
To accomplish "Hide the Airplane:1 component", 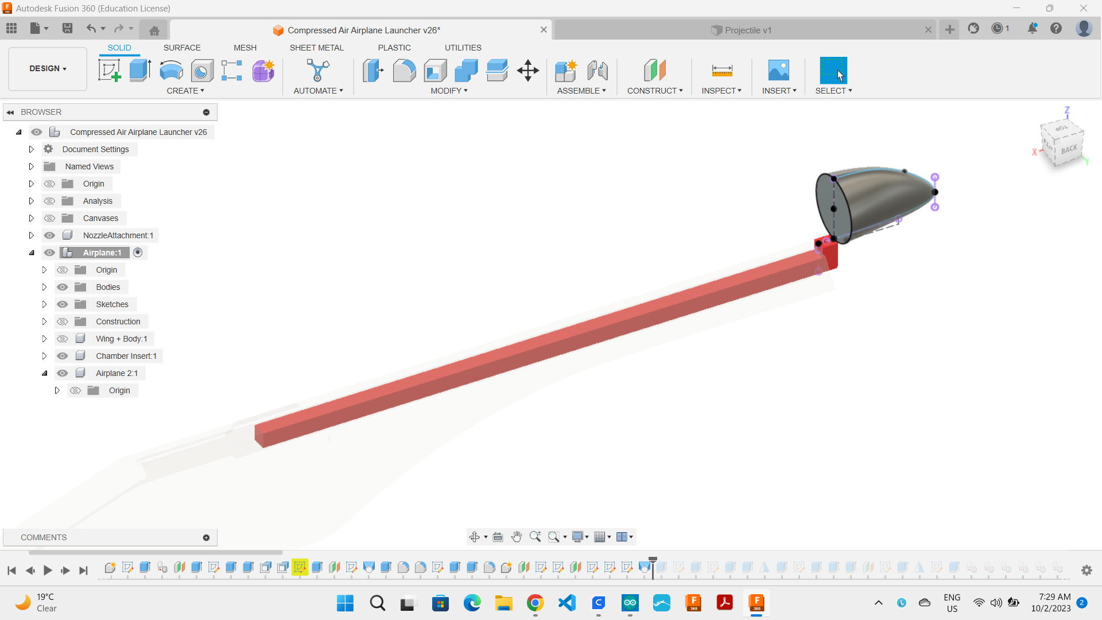I will 50,253.
